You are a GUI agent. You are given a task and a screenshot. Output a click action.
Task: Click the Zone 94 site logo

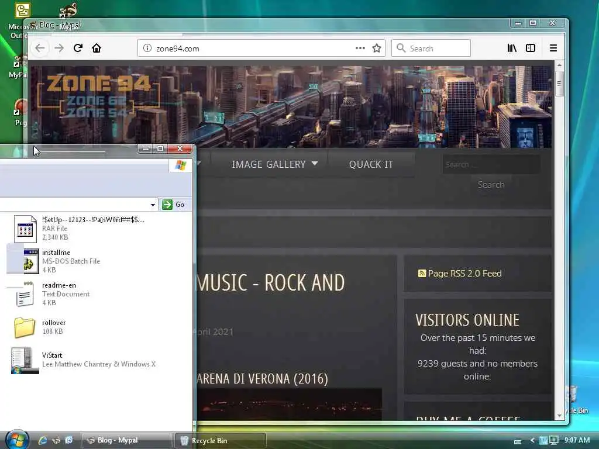98,95
